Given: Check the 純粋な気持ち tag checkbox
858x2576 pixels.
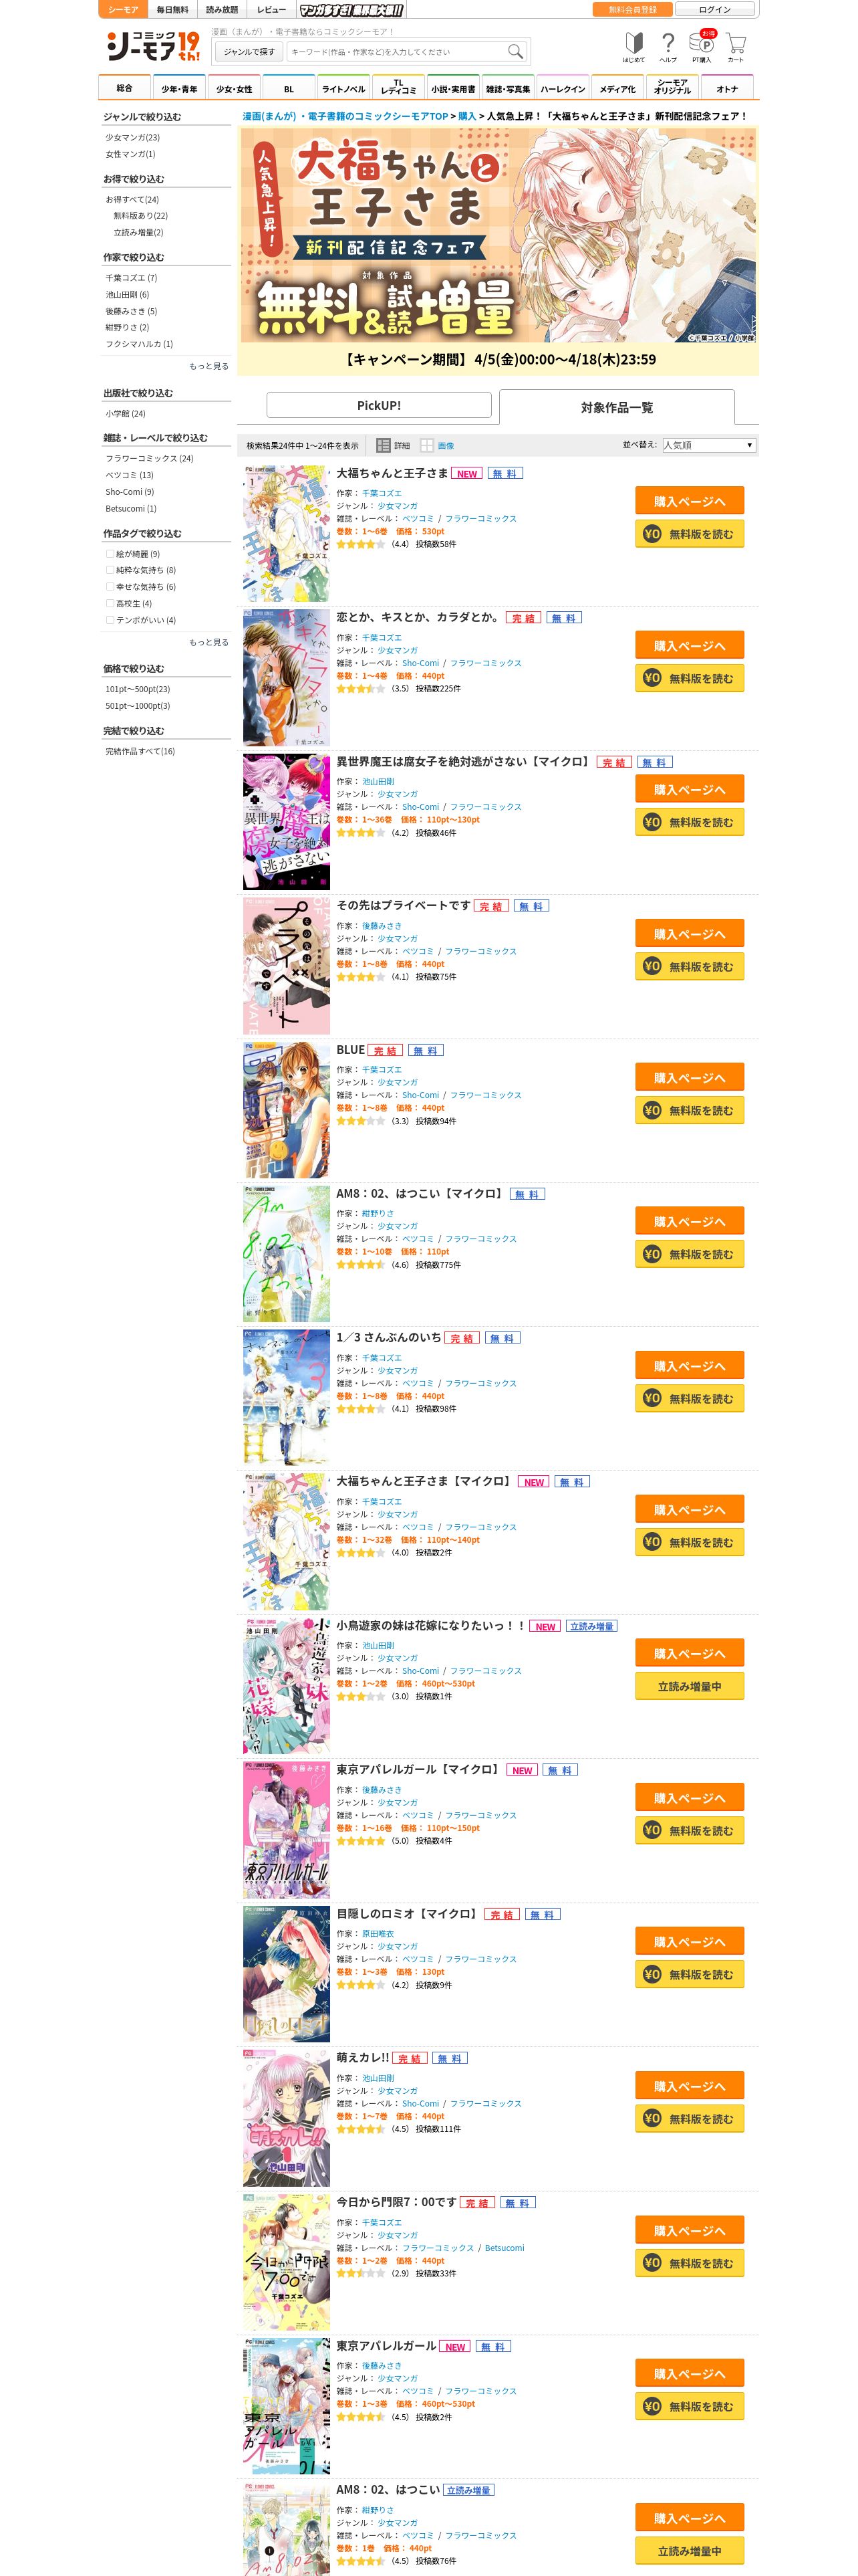Looking at the screenshot, I should coord(110,570).
